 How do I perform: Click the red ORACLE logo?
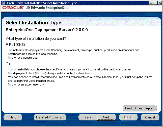point(13,8)
